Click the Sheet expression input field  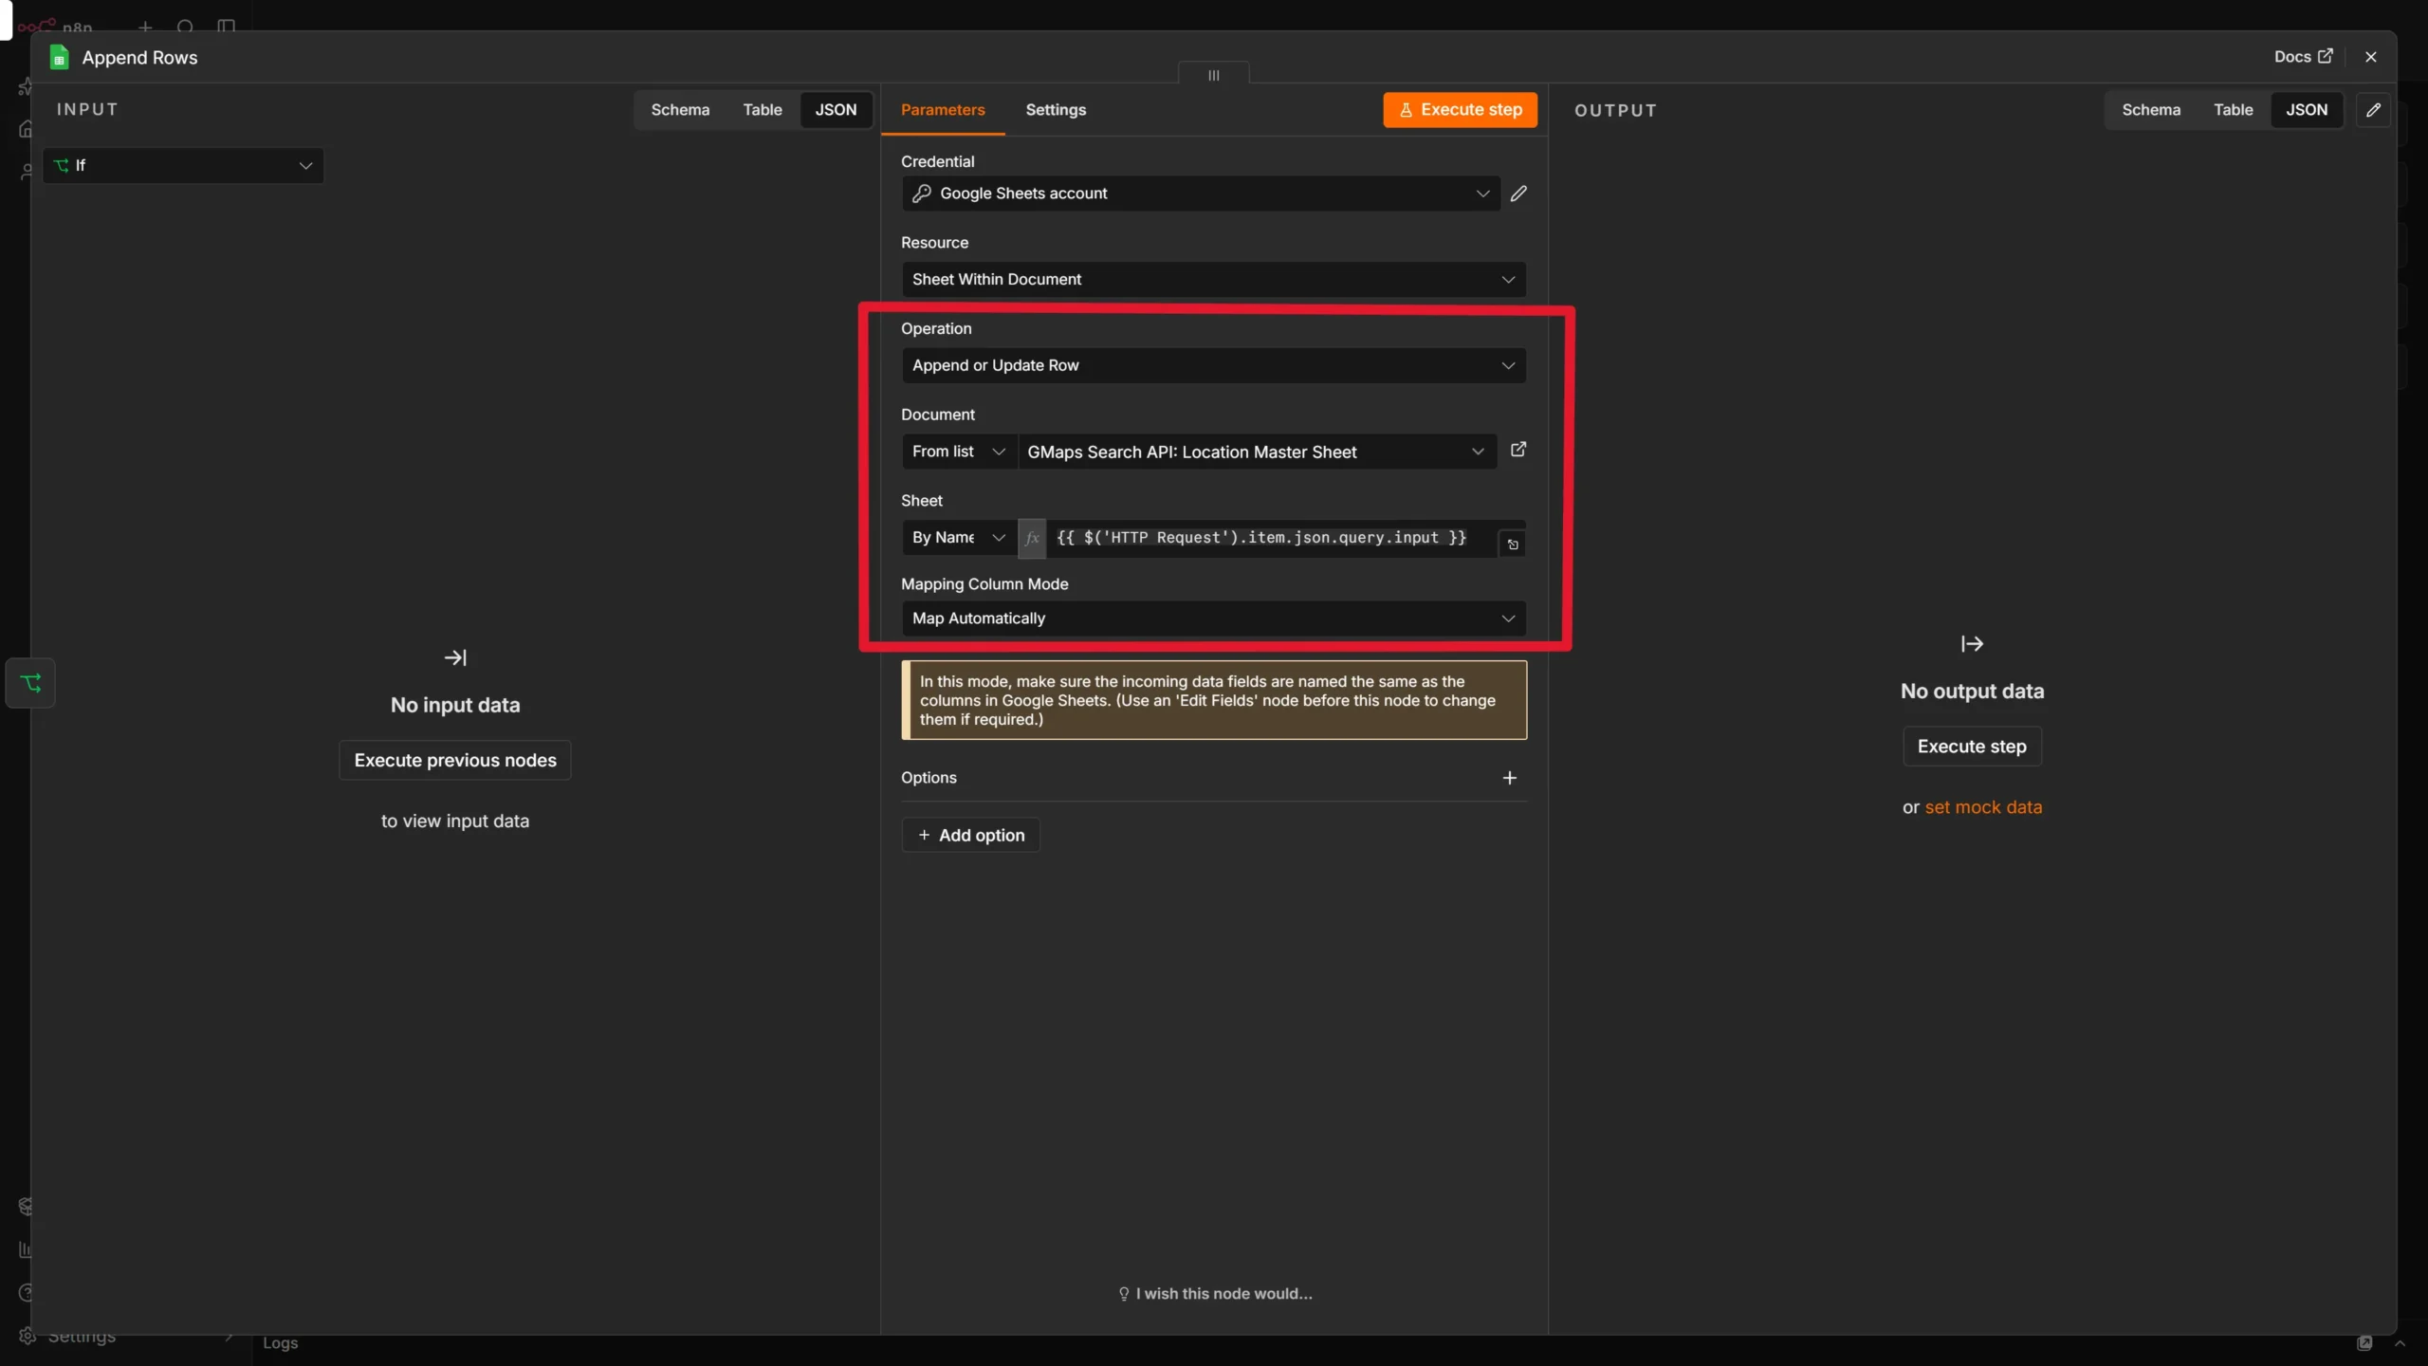[x=1271, y=538]
